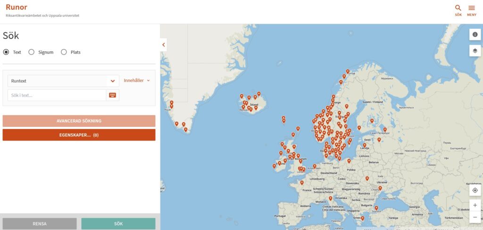Viewport: 483px width, 230px height.
Task: Click the Runor site title link
Action: coord(17,7)
